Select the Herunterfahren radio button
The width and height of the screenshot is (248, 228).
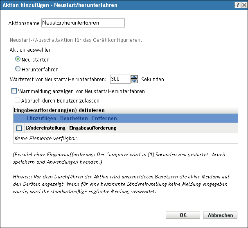(18, 69)
